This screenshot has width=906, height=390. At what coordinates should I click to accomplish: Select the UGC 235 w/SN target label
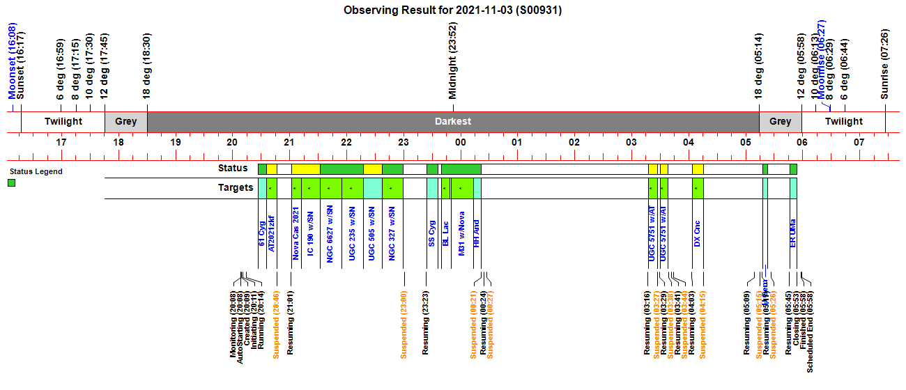[x=352, y=233]
